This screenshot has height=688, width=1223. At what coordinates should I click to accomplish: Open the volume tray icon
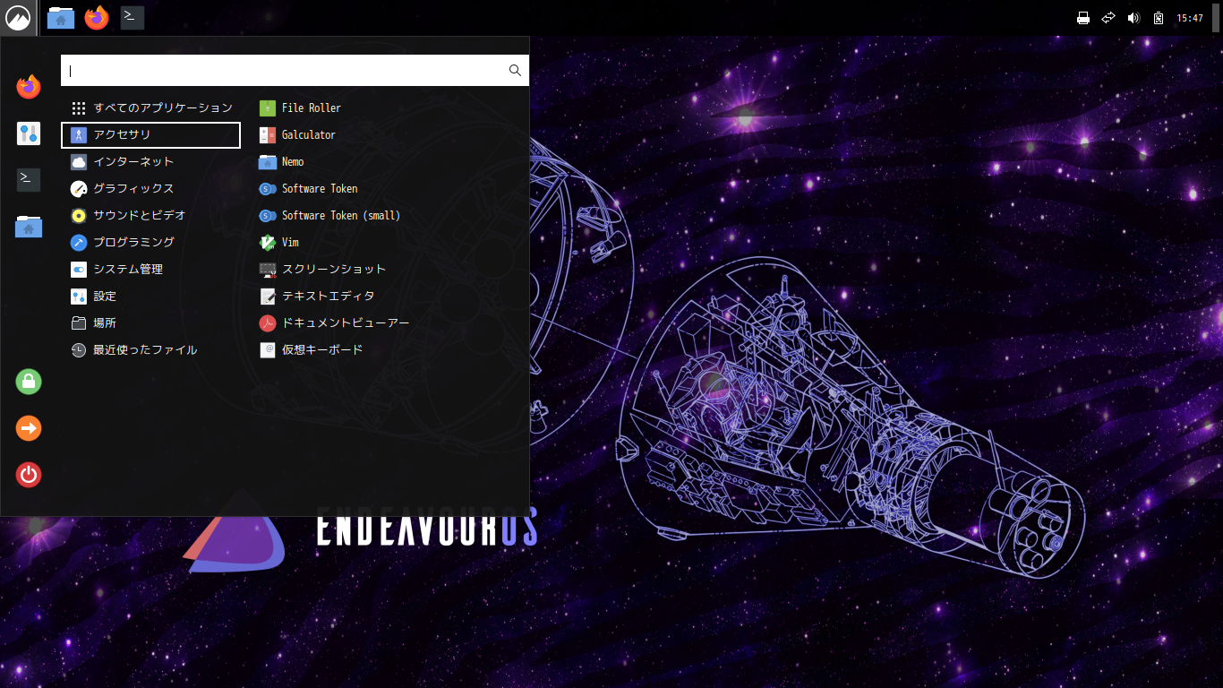[1133, 18]
